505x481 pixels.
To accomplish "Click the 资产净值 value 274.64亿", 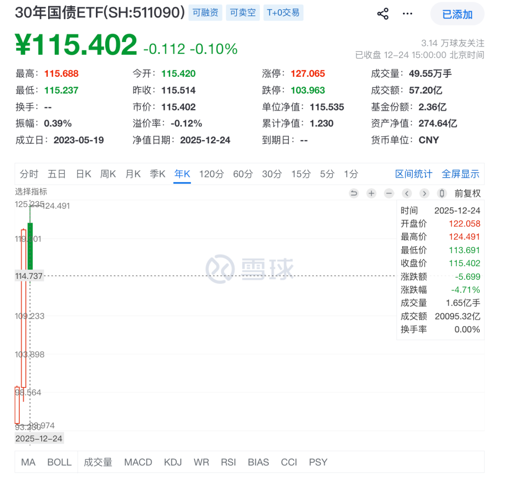I will point(438,124).
